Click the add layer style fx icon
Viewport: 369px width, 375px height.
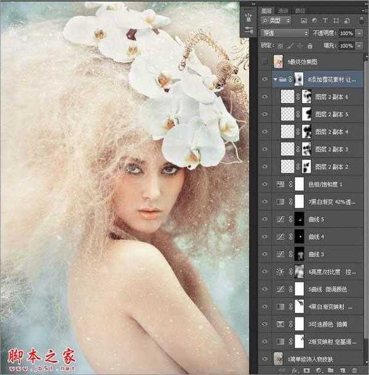pyautogui.click(x=296, y=371)
